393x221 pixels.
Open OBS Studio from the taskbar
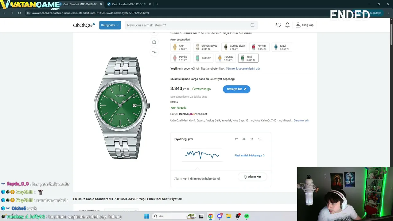point(238,216)
